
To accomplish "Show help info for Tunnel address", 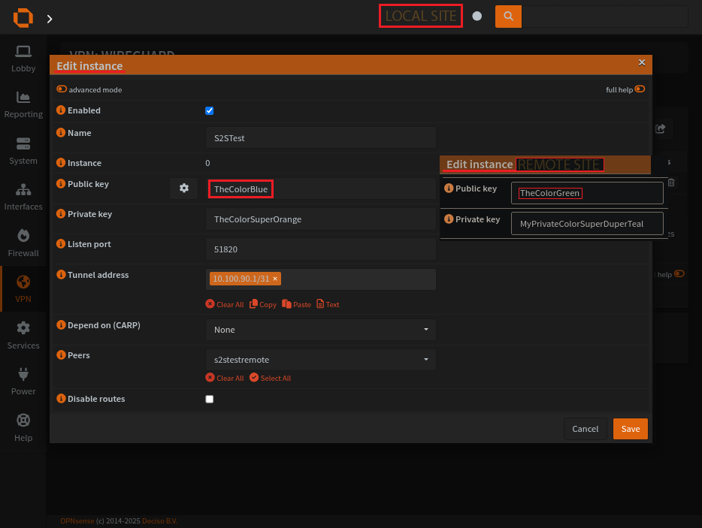I will pyautogui.click(x=61, y=274).
